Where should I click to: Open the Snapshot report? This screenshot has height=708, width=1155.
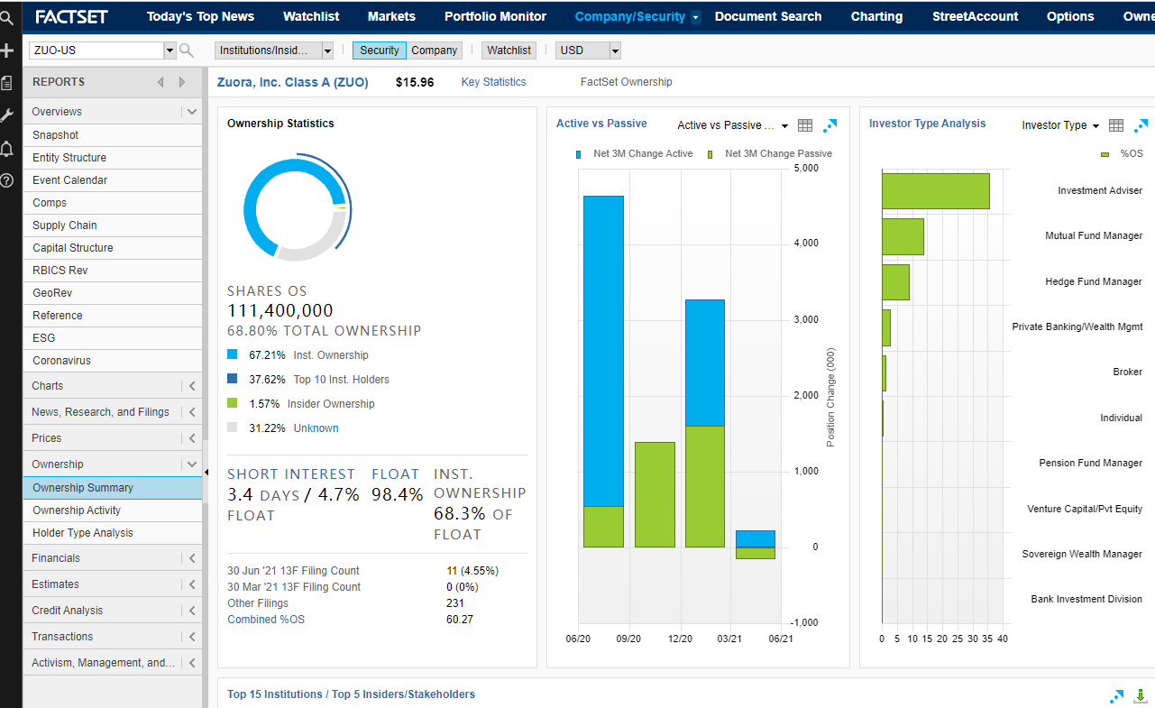(113, 135)
